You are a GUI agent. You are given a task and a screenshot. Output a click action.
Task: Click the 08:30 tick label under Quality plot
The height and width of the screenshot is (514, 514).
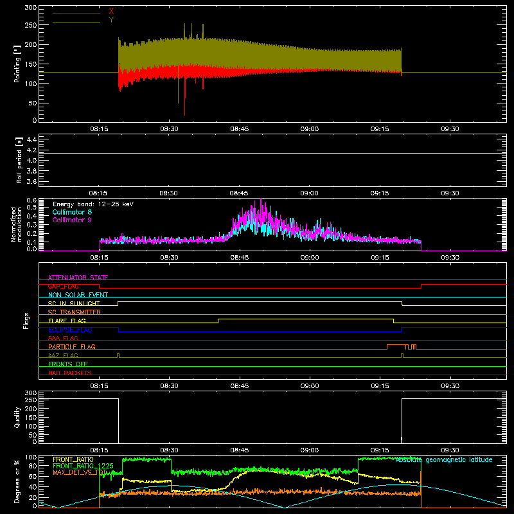pos(169,450)
